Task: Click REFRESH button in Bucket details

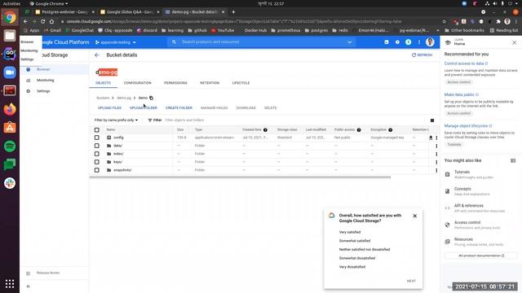Action: click(x=422, y=55)
